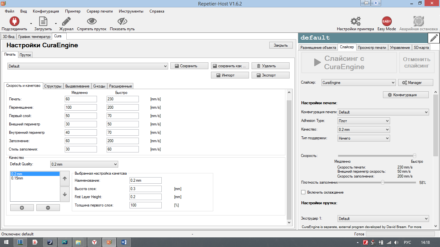440x247 pixels.
Task: Click the Аварийная остановка icon
Action: point(418,21)
